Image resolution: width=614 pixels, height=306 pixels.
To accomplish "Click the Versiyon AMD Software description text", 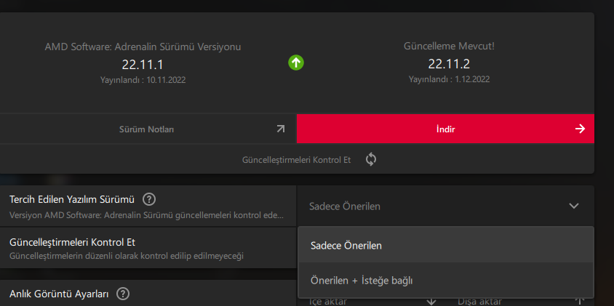I will [x=146, y=215].
